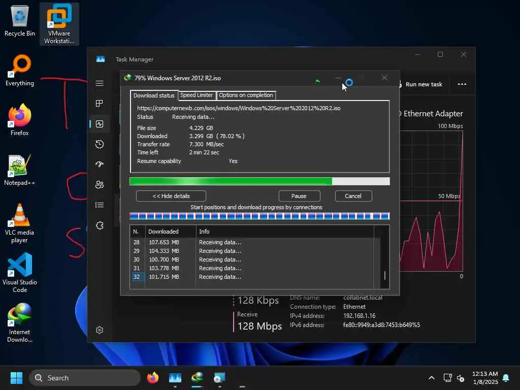Click the Receive 128 Mbps reading
This screenshot has height=390, width=520.
[x=259, y=327]
